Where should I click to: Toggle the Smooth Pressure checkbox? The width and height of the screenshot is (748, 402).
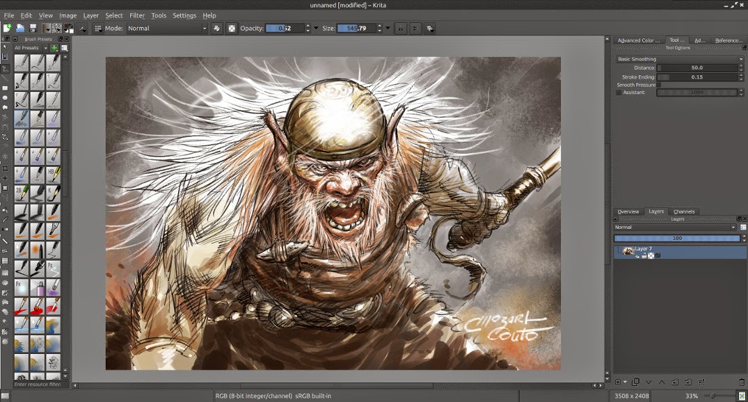coord(660,85)
